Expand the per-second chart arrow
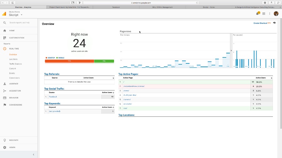The width and height of the screenshot is (282, 158). click(231, 51)
